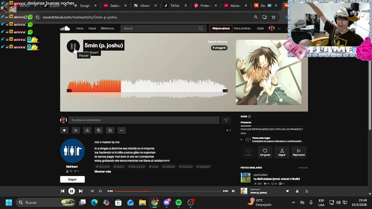Click the now playing thumbnail in player bar
The height and width of the screenshot is (209, 372).
[244, 191]
